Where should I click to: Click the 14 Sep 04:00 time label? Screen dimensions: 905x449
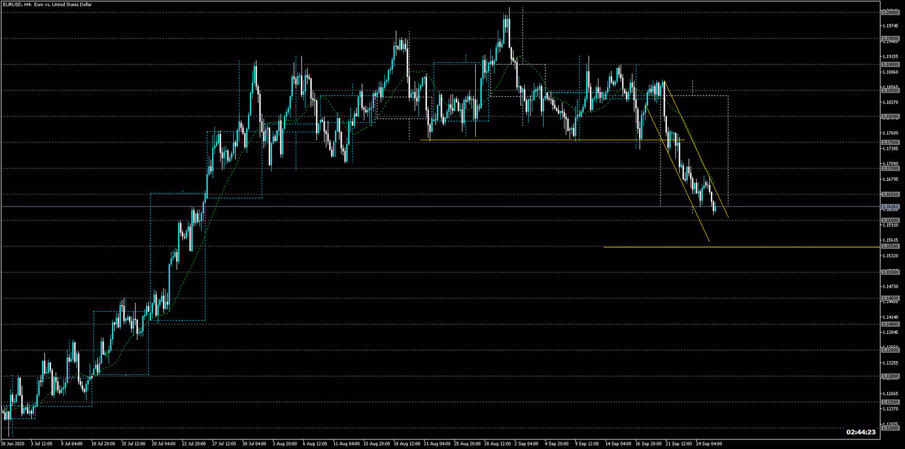[618, 444]
